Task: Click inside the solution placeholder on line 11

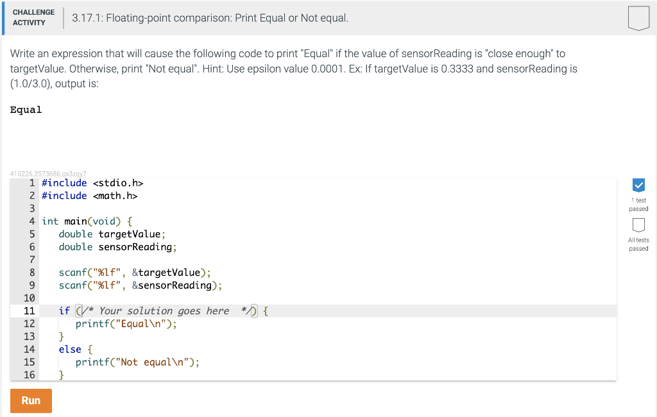Action: tap(166, 311)
